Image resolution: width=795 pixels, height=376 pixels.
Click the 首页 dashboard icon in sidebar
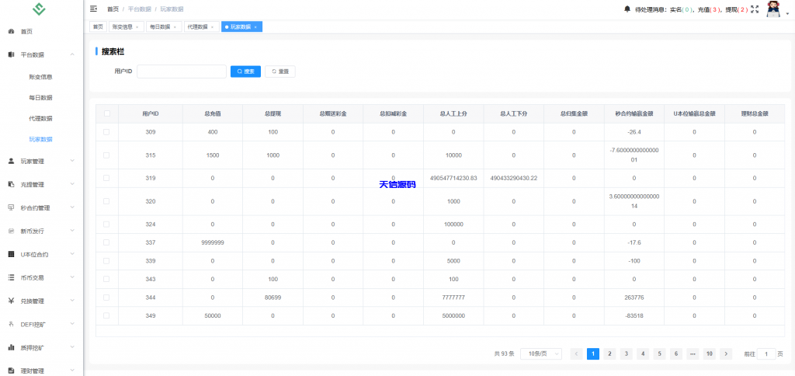click(11, 31)
